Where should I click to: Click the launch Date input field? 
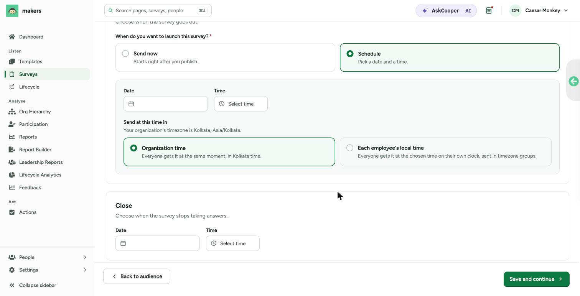pyautogui.click(x=166, y=104)
